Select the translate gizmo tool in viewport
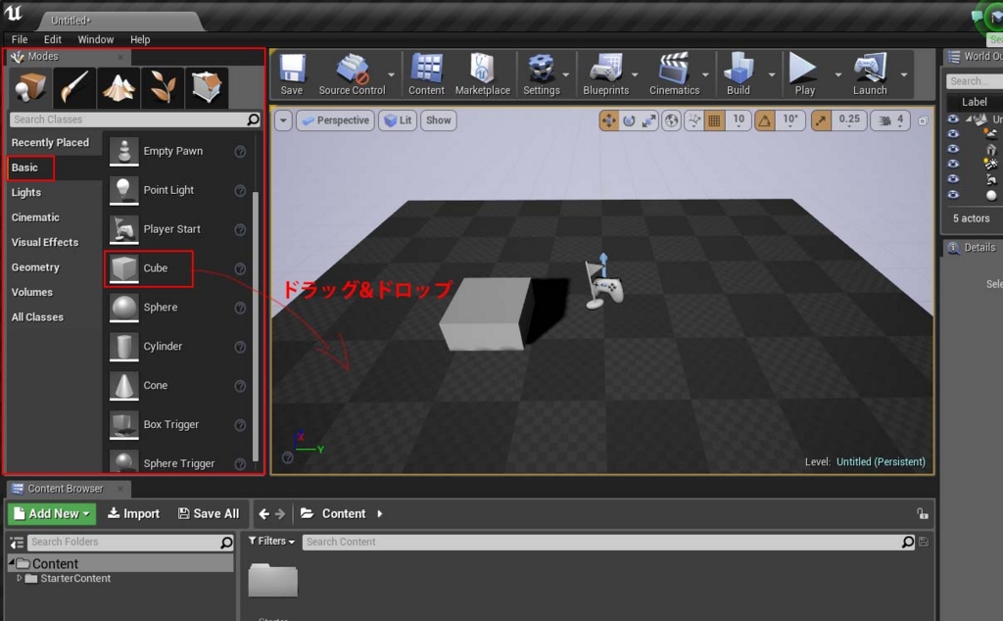 609,120
